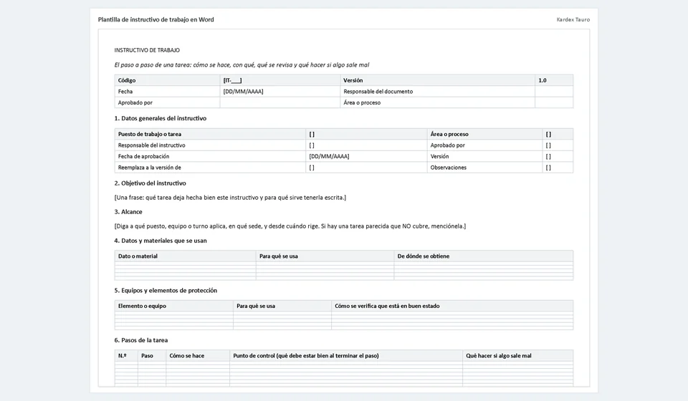Click the '6. Pasos de la tarea' heading
This screenshot has height=401, width=688.
click(141, 340)
